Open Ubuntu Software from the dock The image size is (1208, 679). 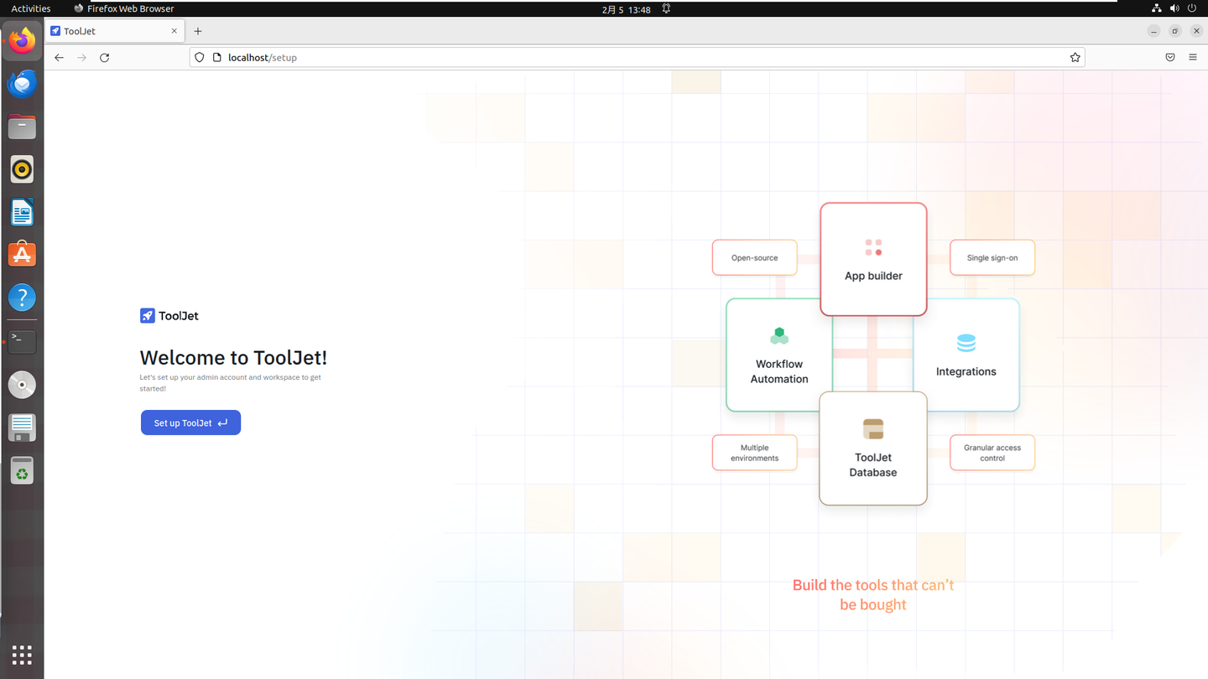tap(22, 254)
